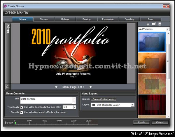Image resolution: width=175 pixels, height=137 pixels.
Task: Open the Burning tab
Action: tap(87, 19)
